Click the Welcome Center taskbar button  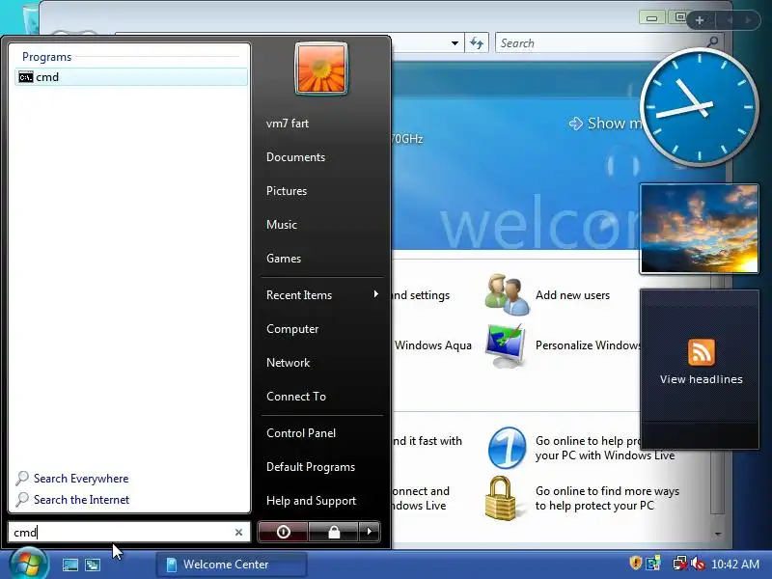[x=232, y=565]
